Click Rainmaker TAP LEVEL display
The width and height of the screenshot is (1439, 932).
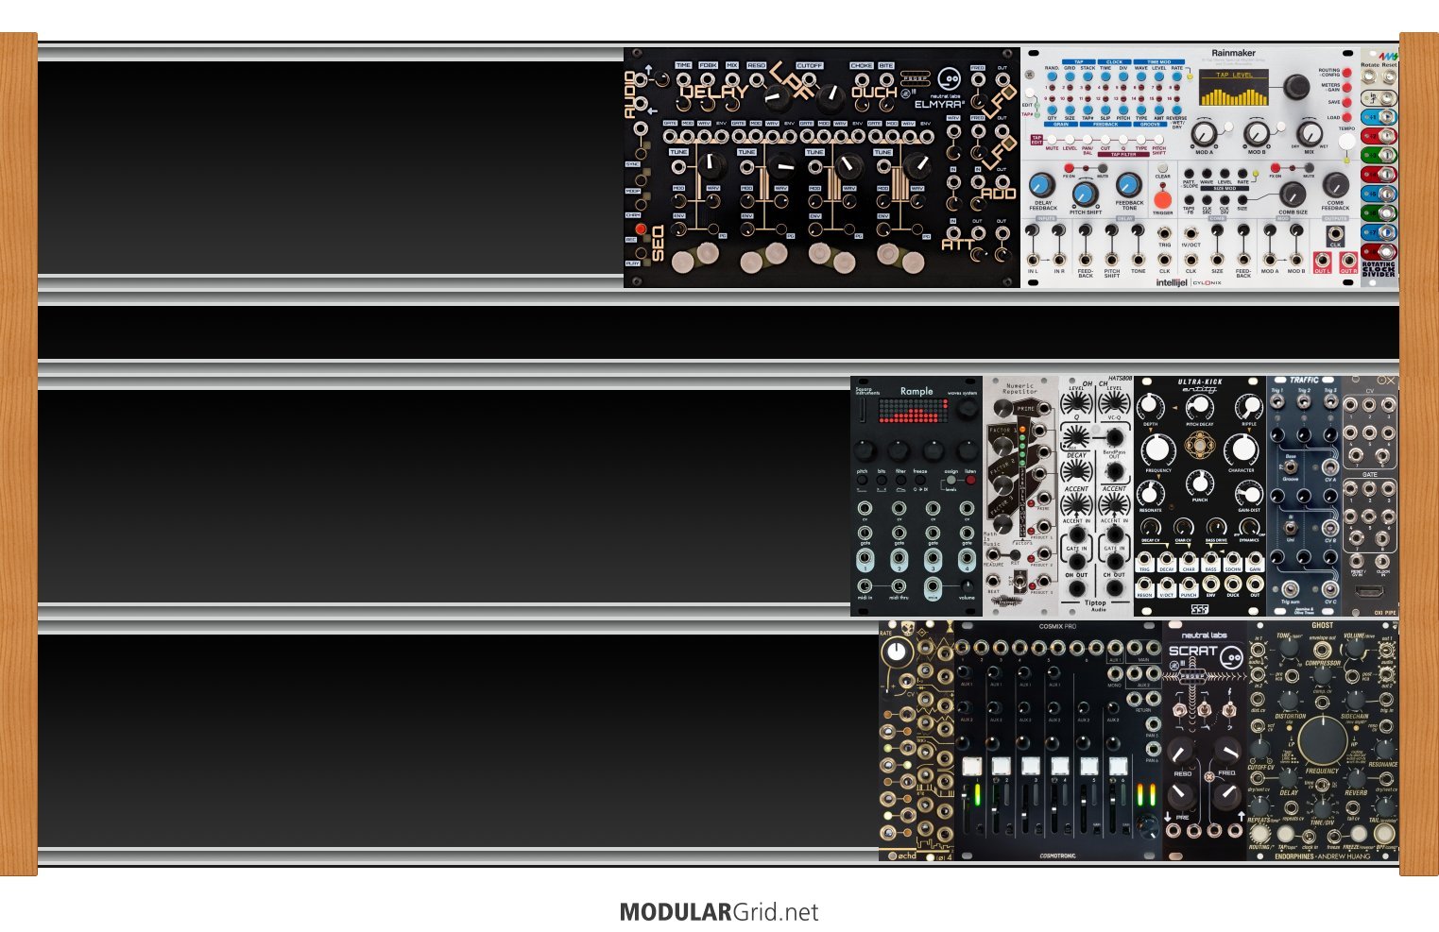point(1234,87)
